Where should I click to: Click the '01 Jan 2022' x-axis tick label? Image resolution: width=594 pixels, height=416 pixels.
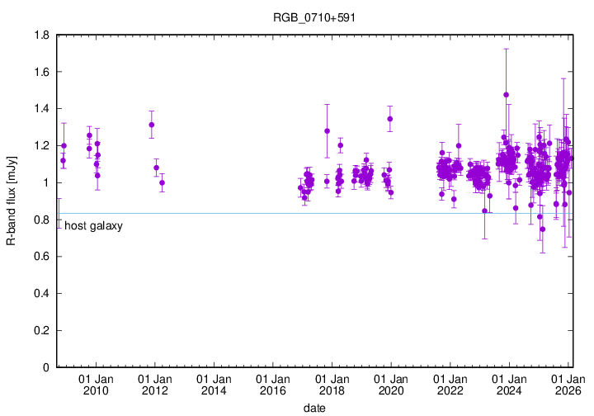[x=450, y=384]
